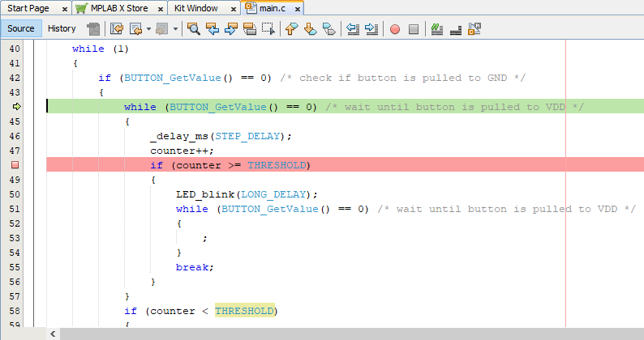Switch to the Start Page tab

pyautogui.click(x=29, y=8)
